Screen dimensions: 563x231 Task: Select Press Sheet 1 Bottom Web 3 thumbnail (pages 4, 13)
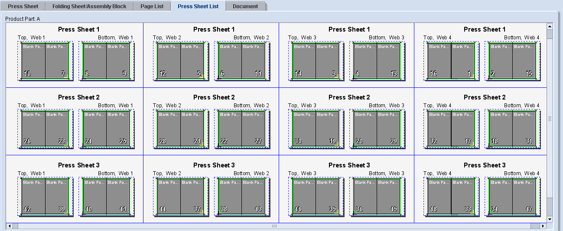(x=377, y=61)
